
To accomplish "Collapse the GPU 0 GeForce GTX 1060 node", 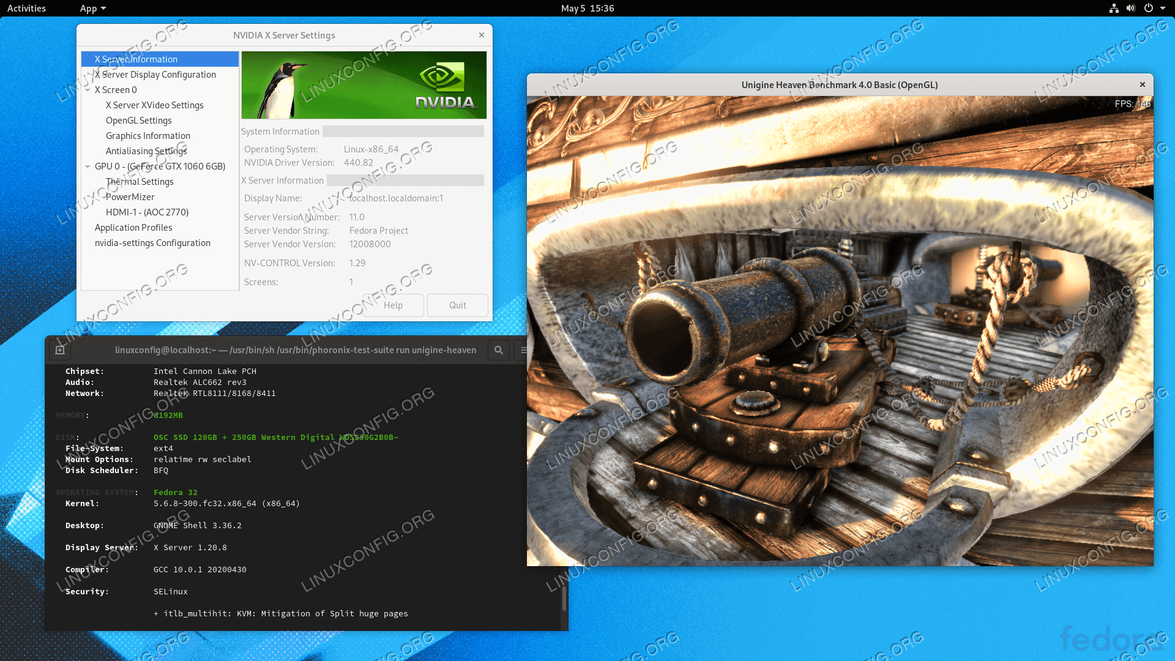I will 88,166.
